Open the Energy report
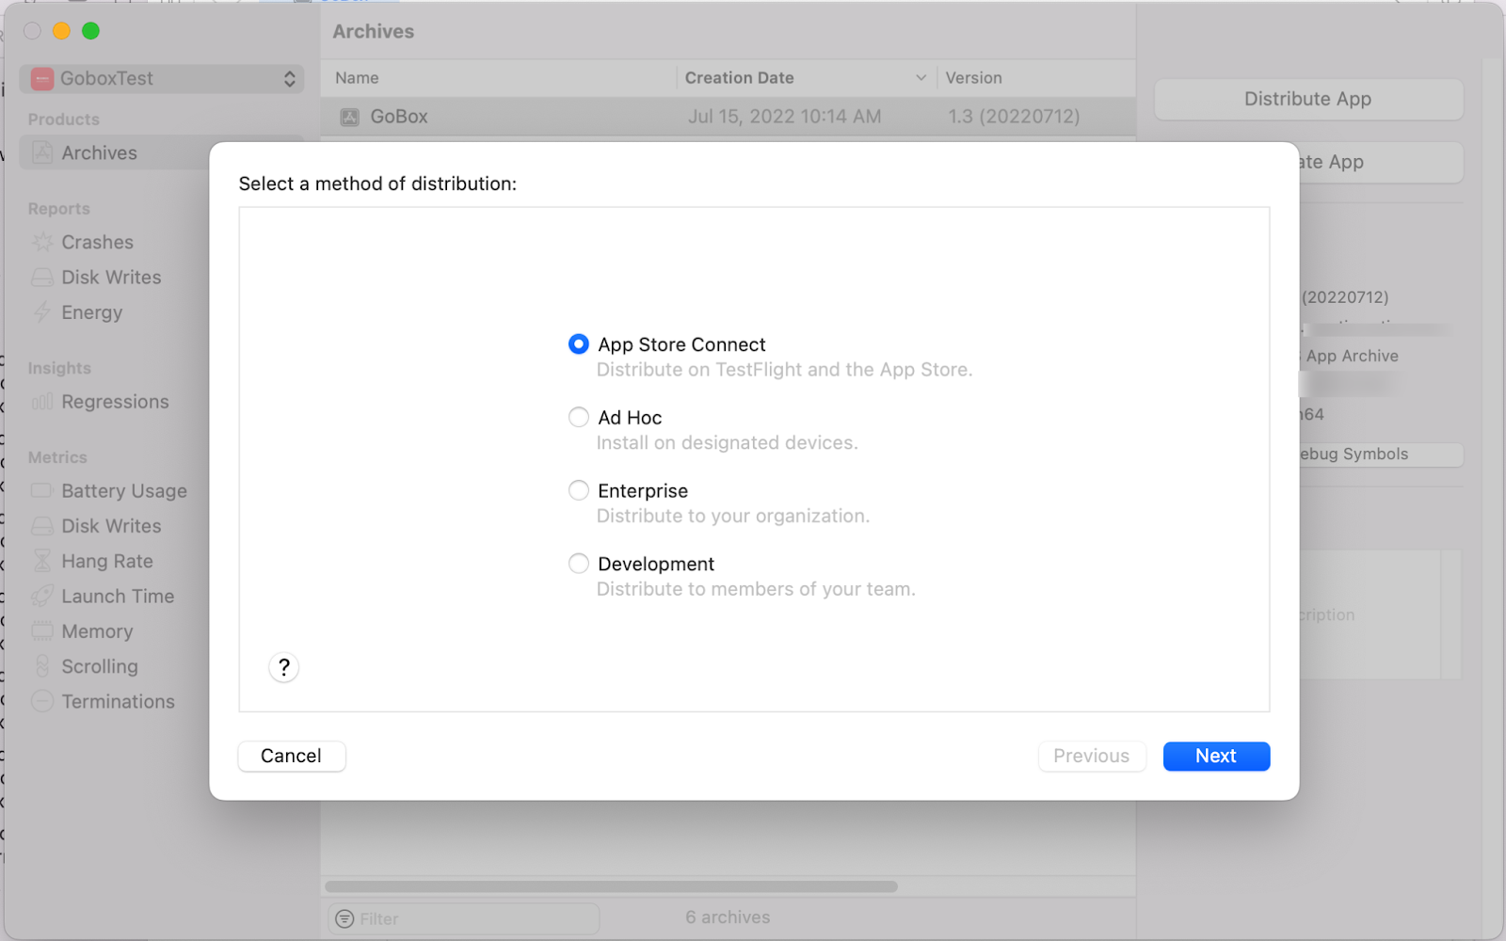 click(x=92, y=312)
